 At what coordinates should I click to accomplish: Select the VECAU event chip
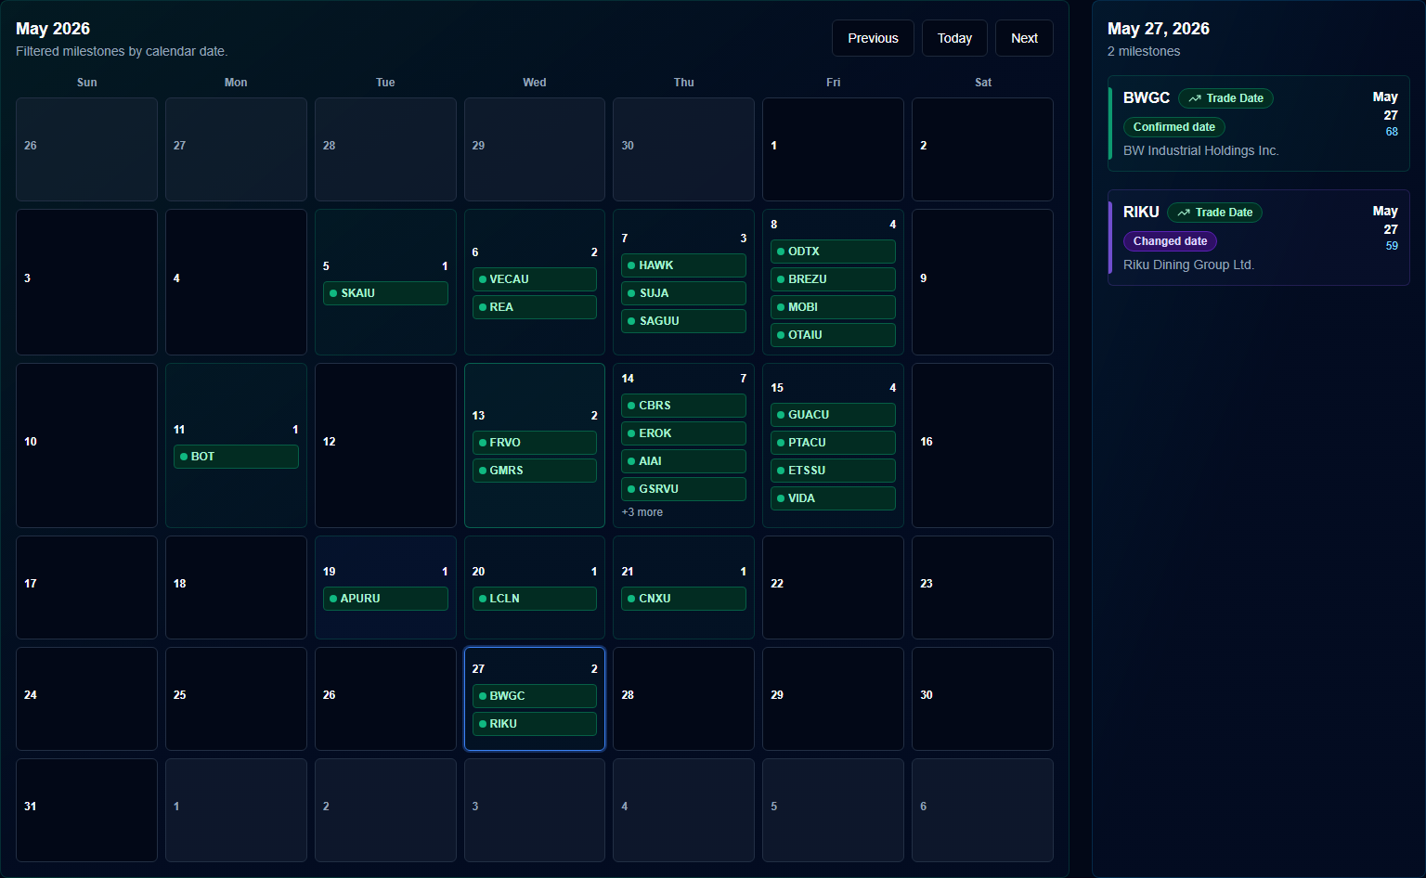click(535, 279)
